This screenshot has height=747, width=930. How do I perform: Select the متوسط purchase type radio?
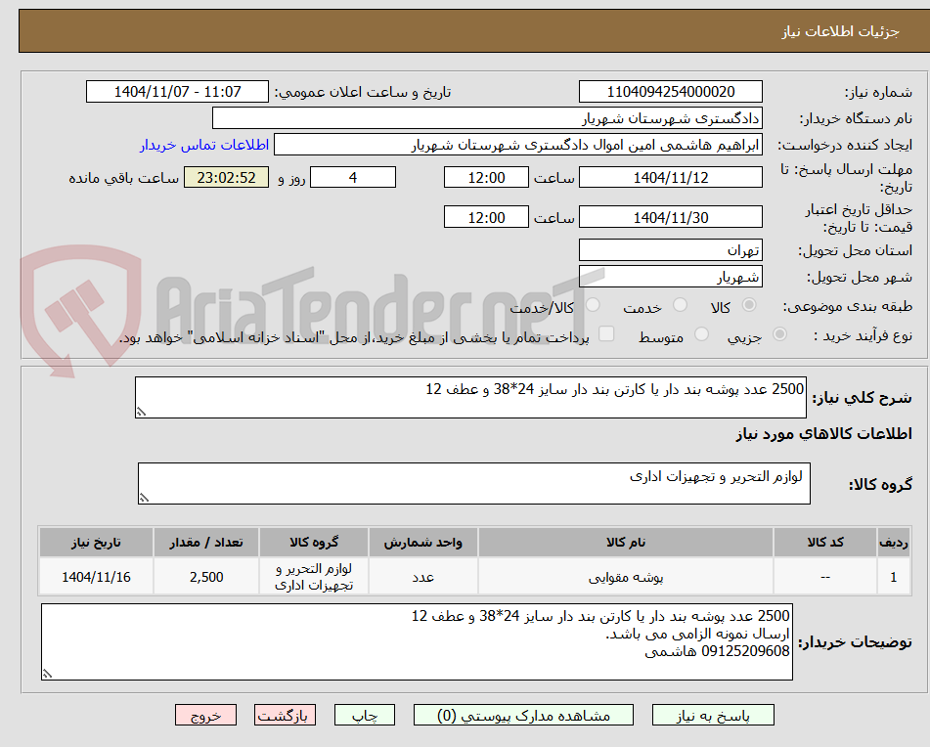tap(701, 334)
